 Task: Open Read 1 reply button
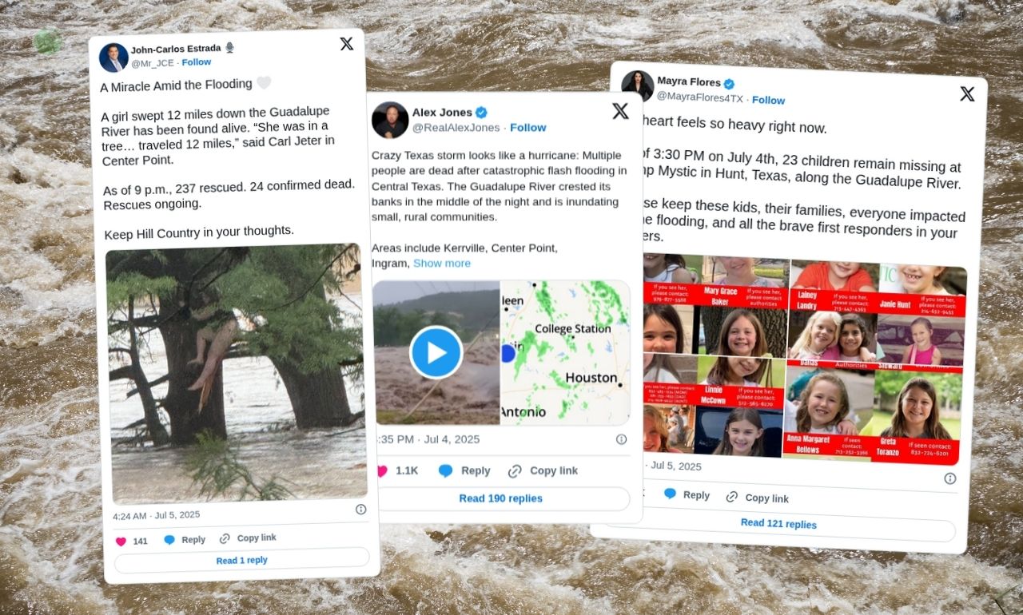point(242,561)
